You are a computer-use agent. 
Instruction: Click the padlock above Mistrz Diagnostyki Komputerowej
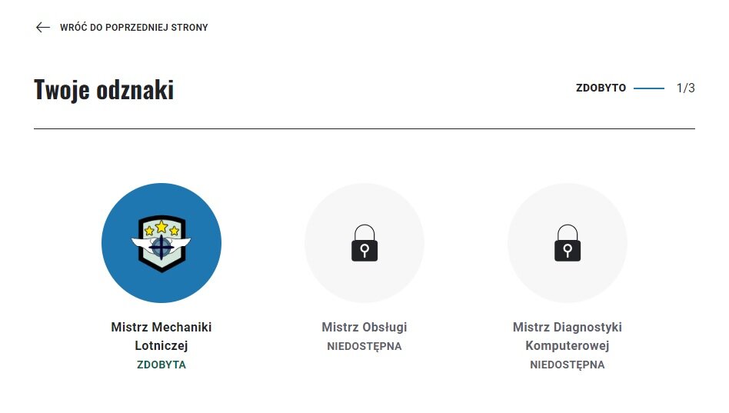point(568,243)
